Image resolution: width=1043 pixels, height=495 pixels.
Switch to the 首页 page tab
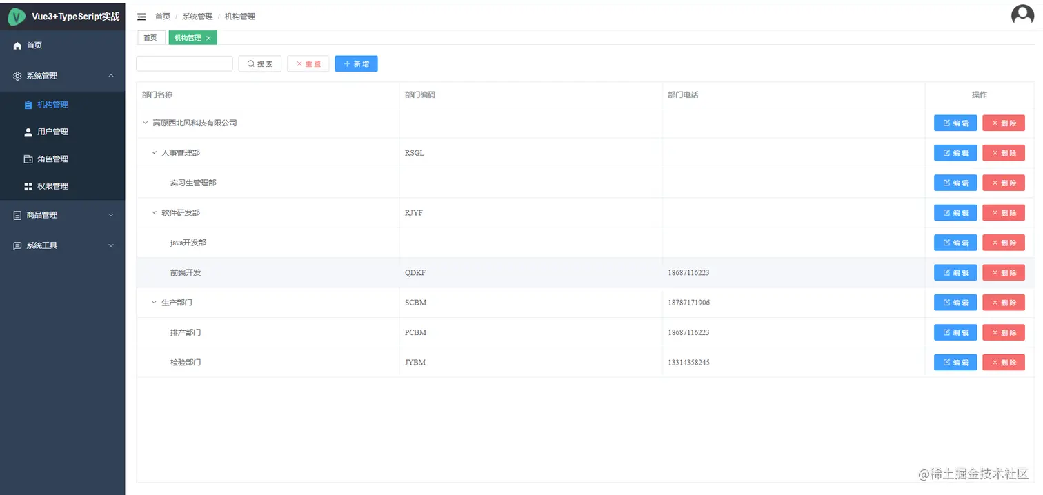pyautogui.click(x=150, y=38)
